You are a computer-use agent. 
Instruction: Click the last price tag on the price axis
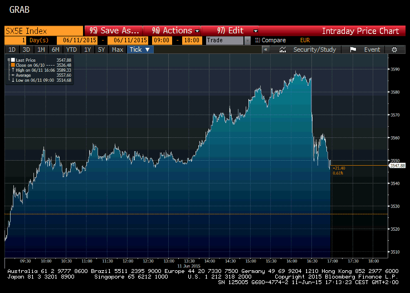pos(397,166)
